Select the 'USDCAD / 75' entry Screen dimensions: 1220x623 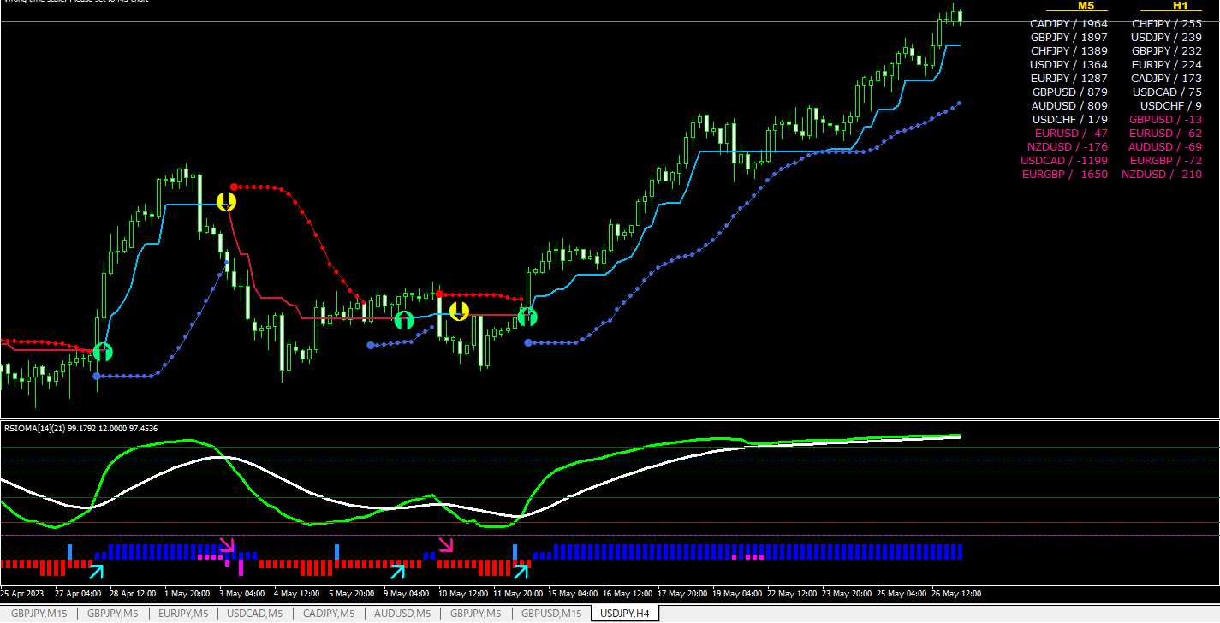point(1168,92)
